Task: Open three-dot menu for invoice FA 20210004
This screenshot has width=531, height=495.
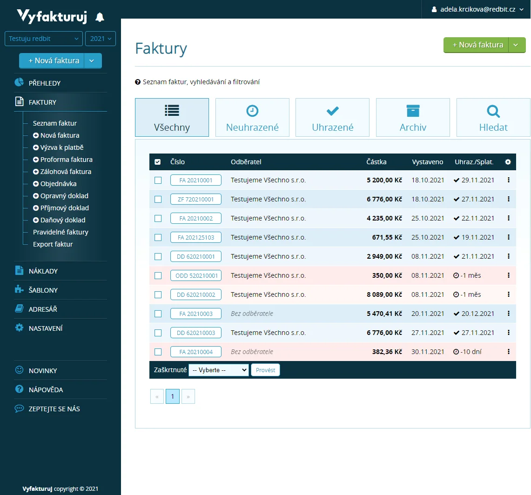Action: 508,352
